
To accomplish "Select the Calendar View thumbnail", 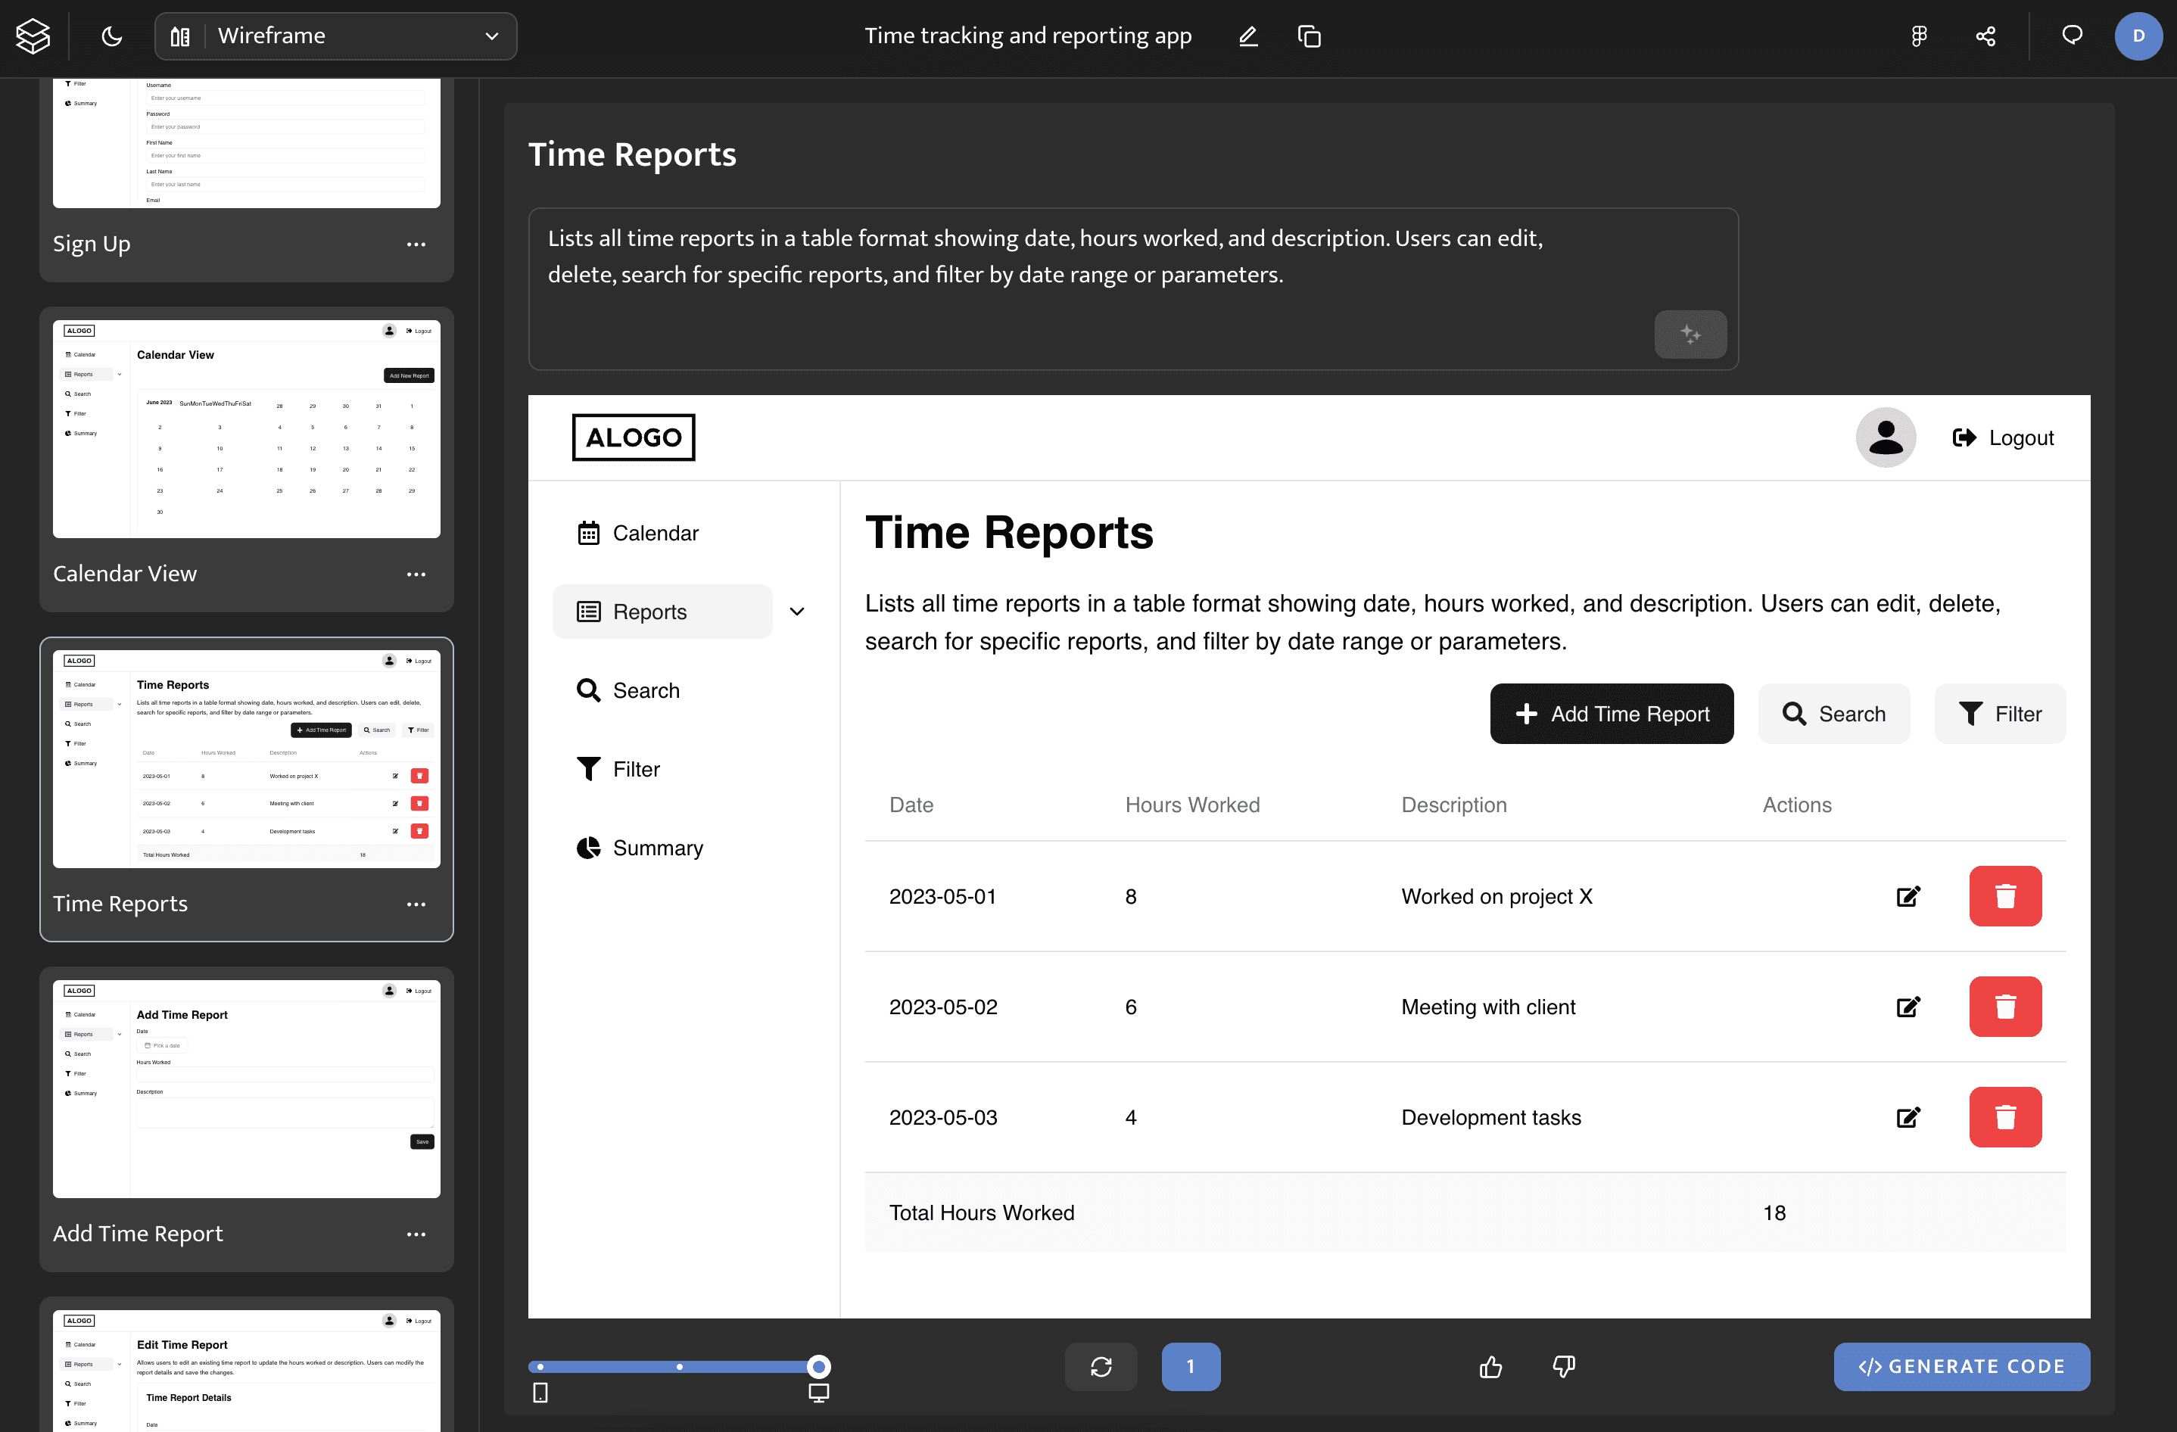I will click(246, 429).
